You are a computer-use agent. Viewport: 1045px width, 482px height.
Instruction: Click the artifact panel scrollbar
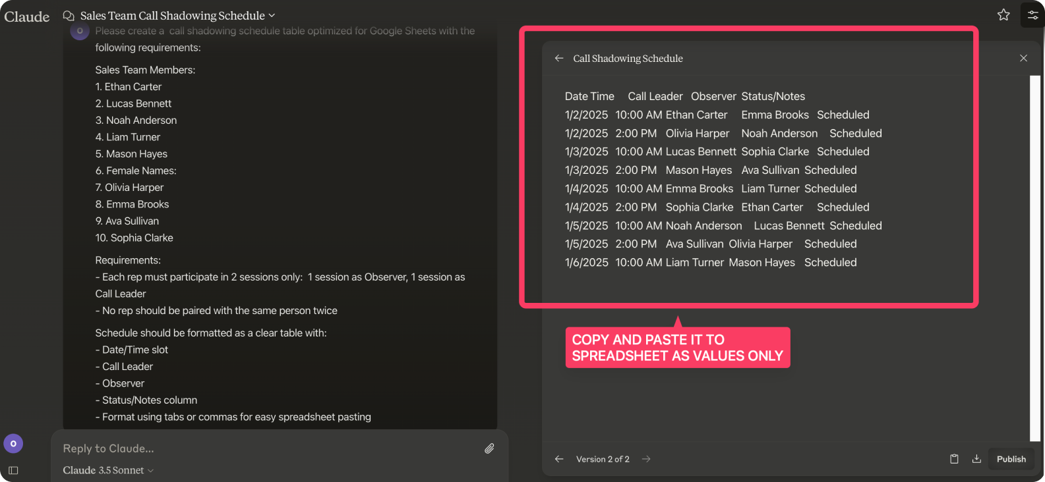[1034, 258]
